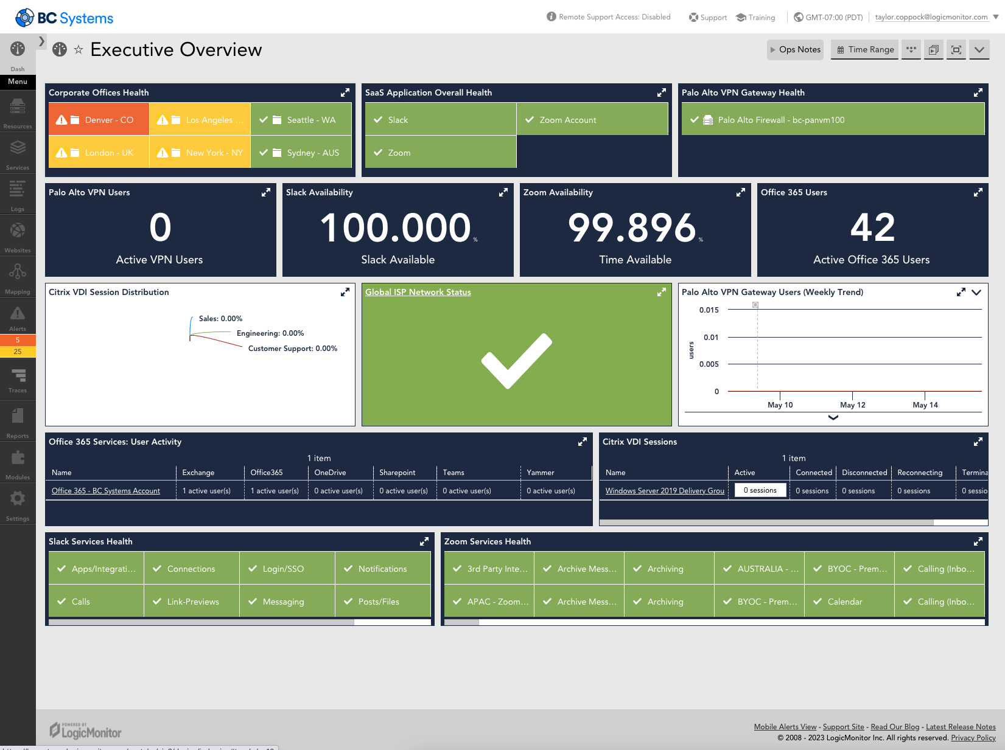Viewport: 1005px width, 750px height.
Task: Expand the Corporate Offices Health widget
Action: 345,92
